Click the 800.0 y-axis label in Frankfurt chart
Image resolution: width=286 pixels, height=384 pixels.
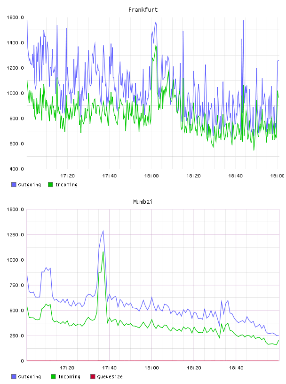click(x=16, y=119)
